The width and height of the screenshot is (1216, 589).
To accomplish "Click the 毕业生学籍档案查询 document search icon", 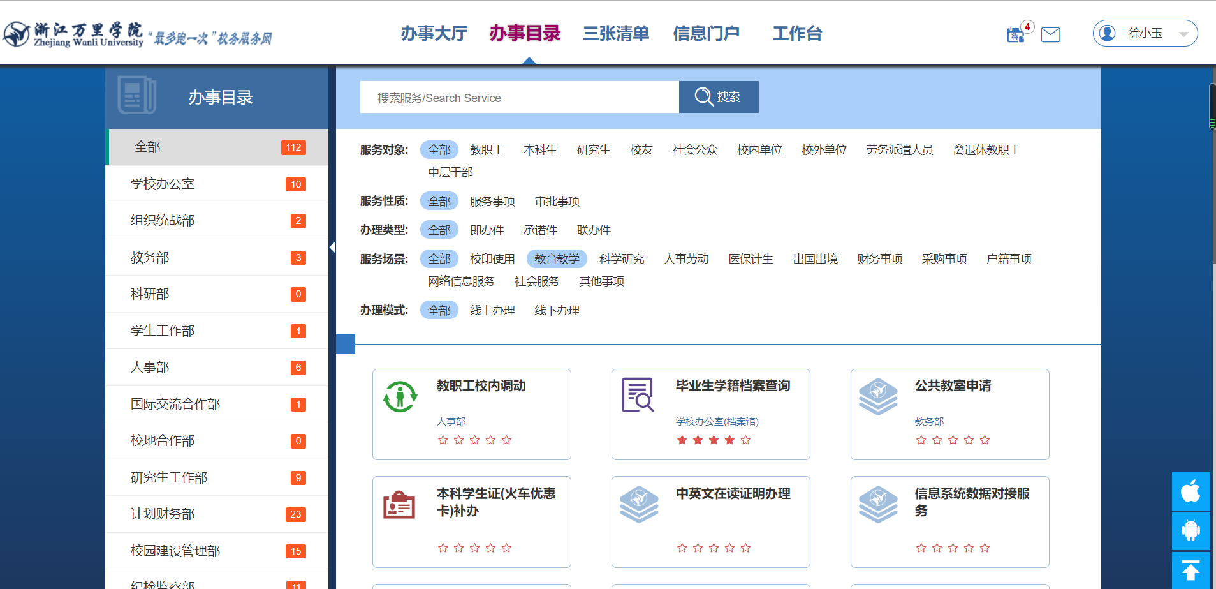I will pos(638,395).
